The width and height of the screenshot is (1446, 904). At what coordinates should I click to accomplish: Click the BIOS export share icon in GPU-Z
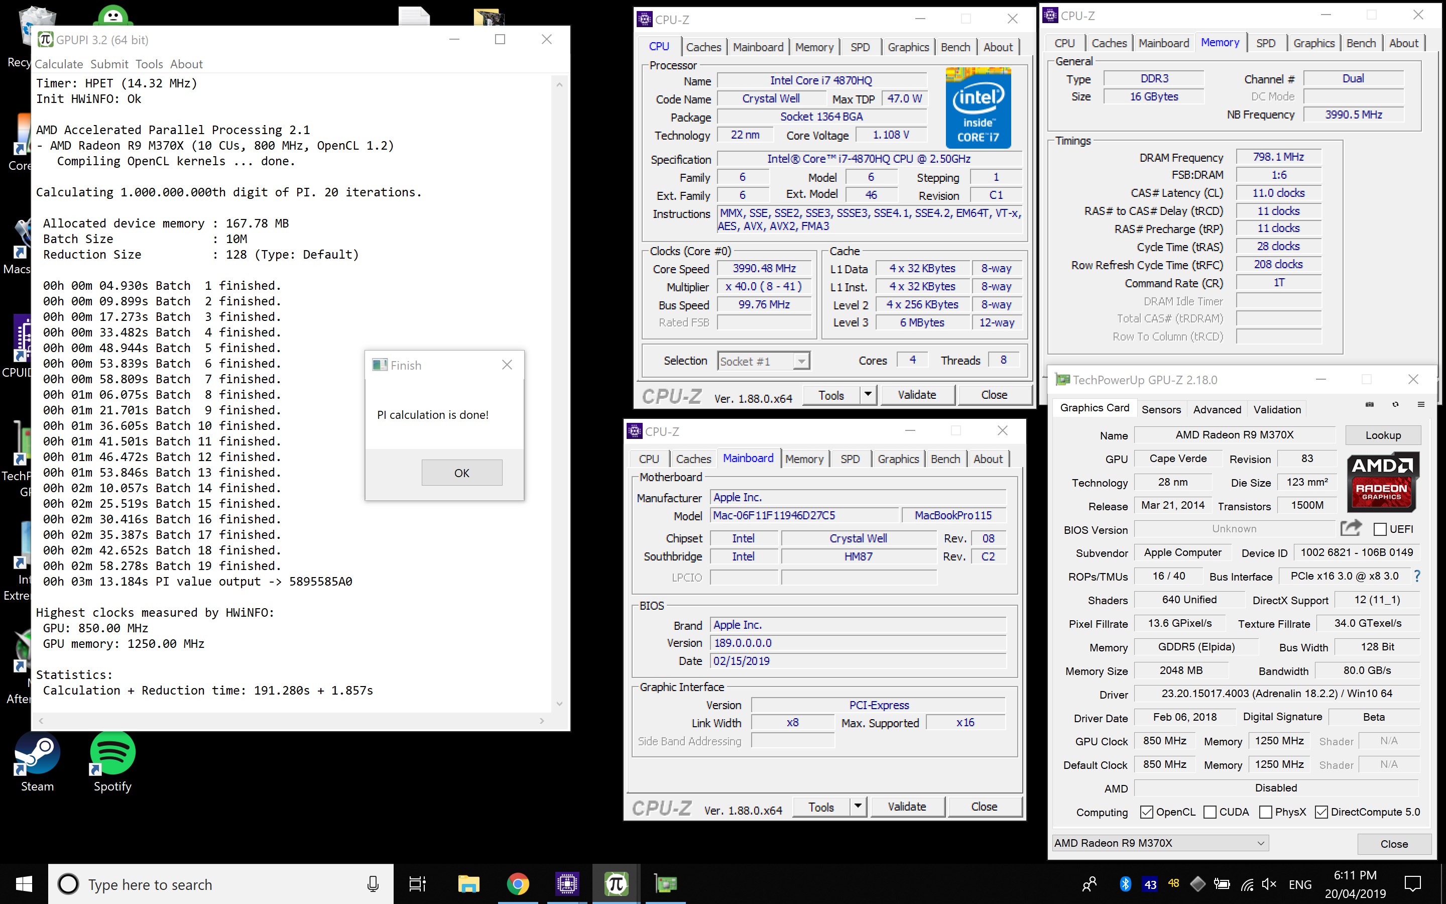(1351, 528)
